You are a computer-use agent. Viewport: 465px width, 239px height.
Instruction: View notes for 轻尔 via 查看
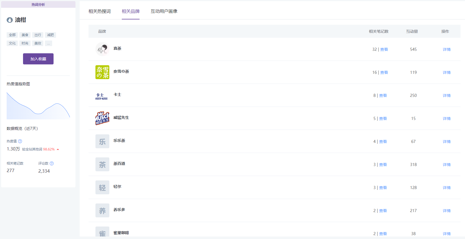pyautogui.click(x=383, y=188)
